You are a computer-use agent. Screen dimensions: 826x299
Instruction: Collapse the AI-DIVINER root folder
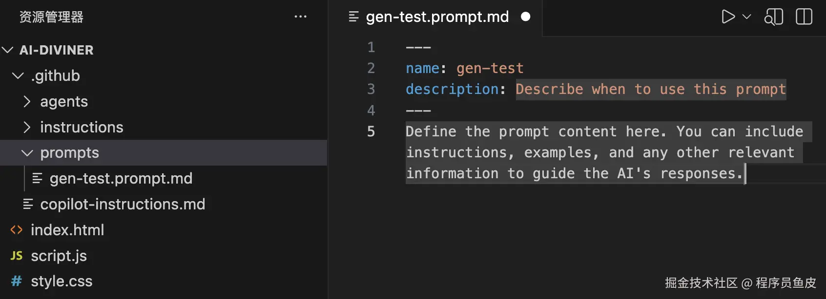click(x=8, y=50)
